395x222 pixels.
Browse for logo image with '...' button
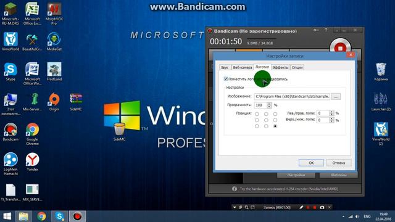(x=336, y=96)
